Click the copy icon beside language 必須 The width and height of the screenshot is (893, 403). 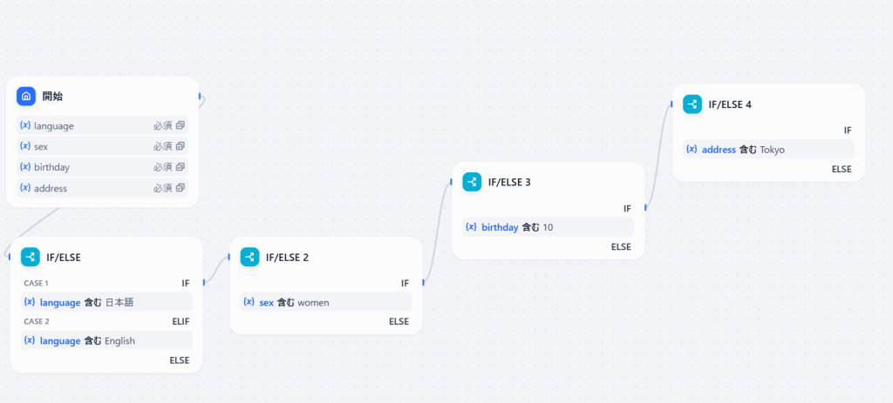pos(180,125)
